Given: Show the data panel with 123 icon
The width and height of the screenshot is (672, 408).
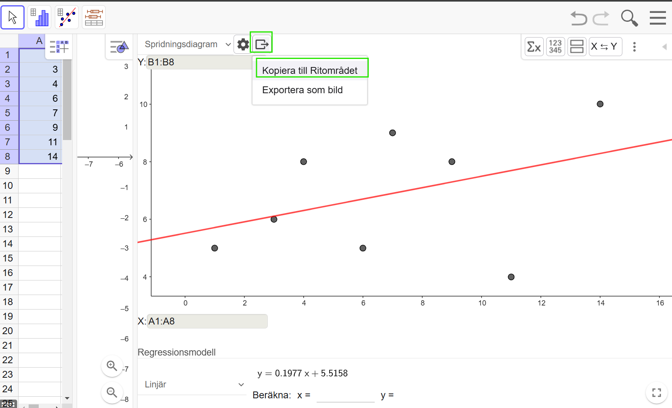Looking at the screenshot, I should pyautogui.click(x=555, y=46).
